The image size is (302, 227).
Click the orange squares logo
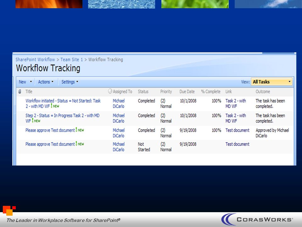(9, 211)
